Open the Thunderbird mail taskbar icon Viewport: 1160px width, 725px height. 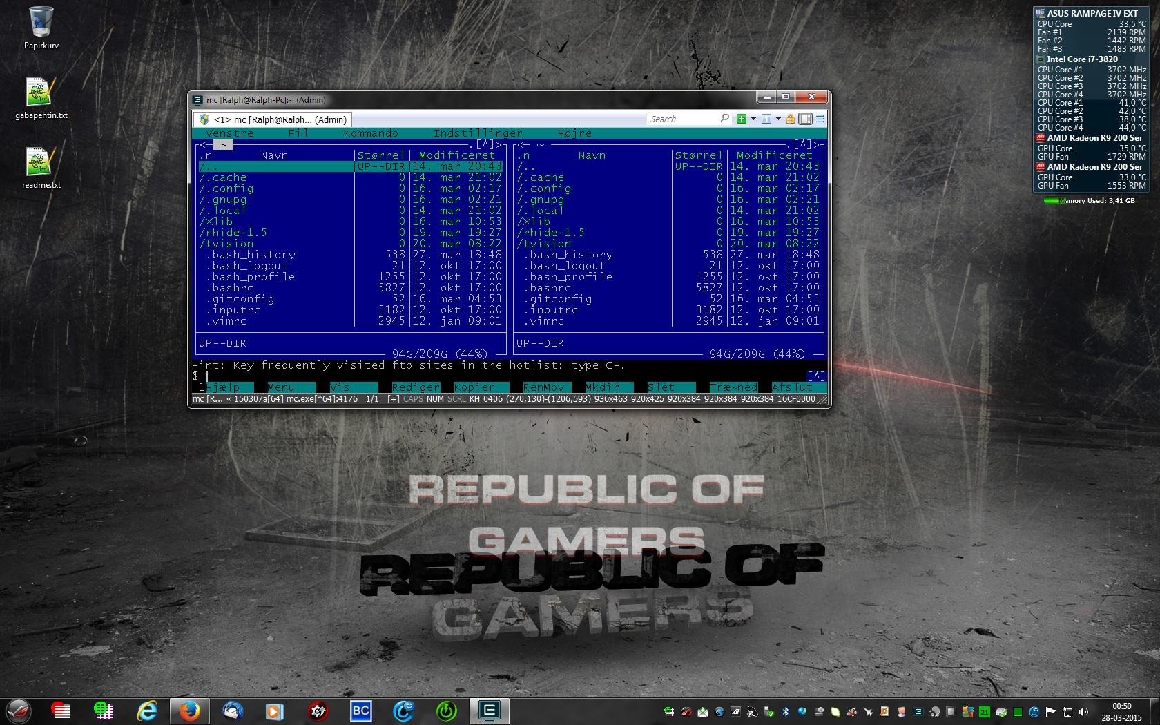pos(232,710)
